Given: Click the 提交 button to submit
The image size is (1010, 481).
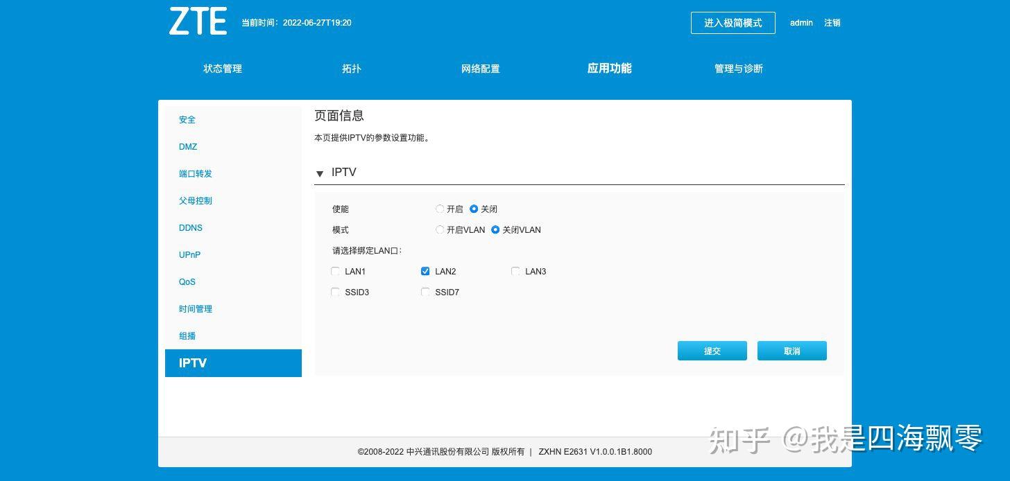Looking at the screenshot, I should coord(712,351).
